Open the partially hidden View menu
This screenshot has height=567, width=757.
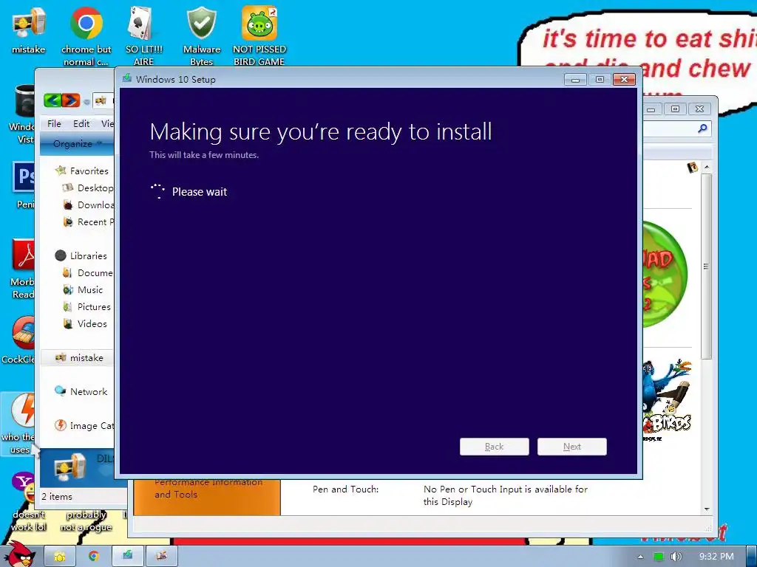point(107,123)
